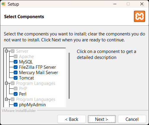The image size is (149, 125).
Task: Collapse the second Program Languages node above phpMyAdmin
Action: [7, 99]
